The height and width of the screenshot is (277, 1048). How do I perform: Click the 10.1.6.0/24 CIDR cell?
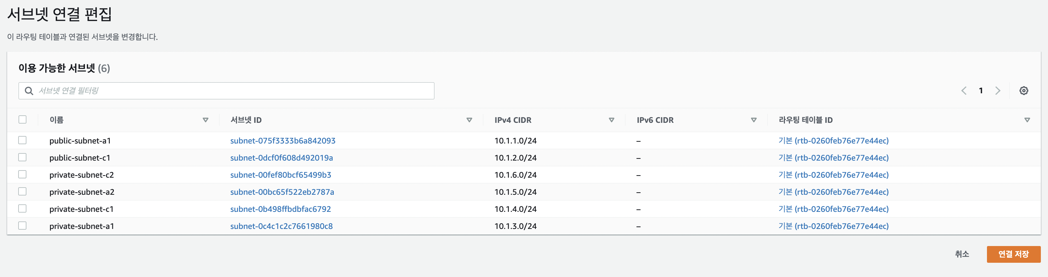coord(515,175)
